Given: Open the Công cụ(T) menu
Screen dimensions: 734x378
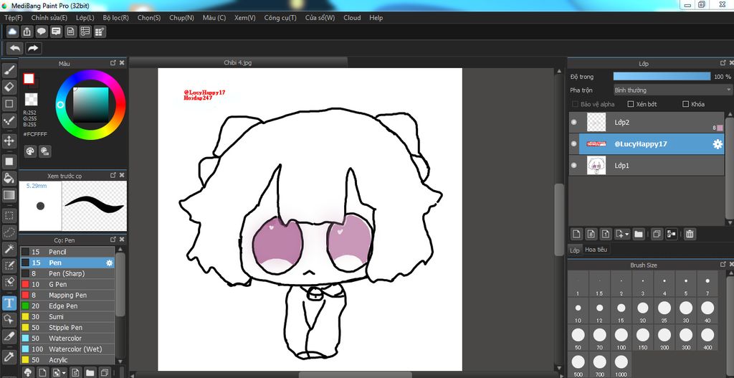Looking at the screenshot, I should (x=280, y=18).
